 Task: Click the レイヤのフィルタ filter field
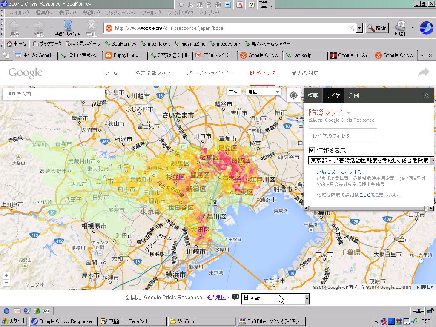coord(343,135)
